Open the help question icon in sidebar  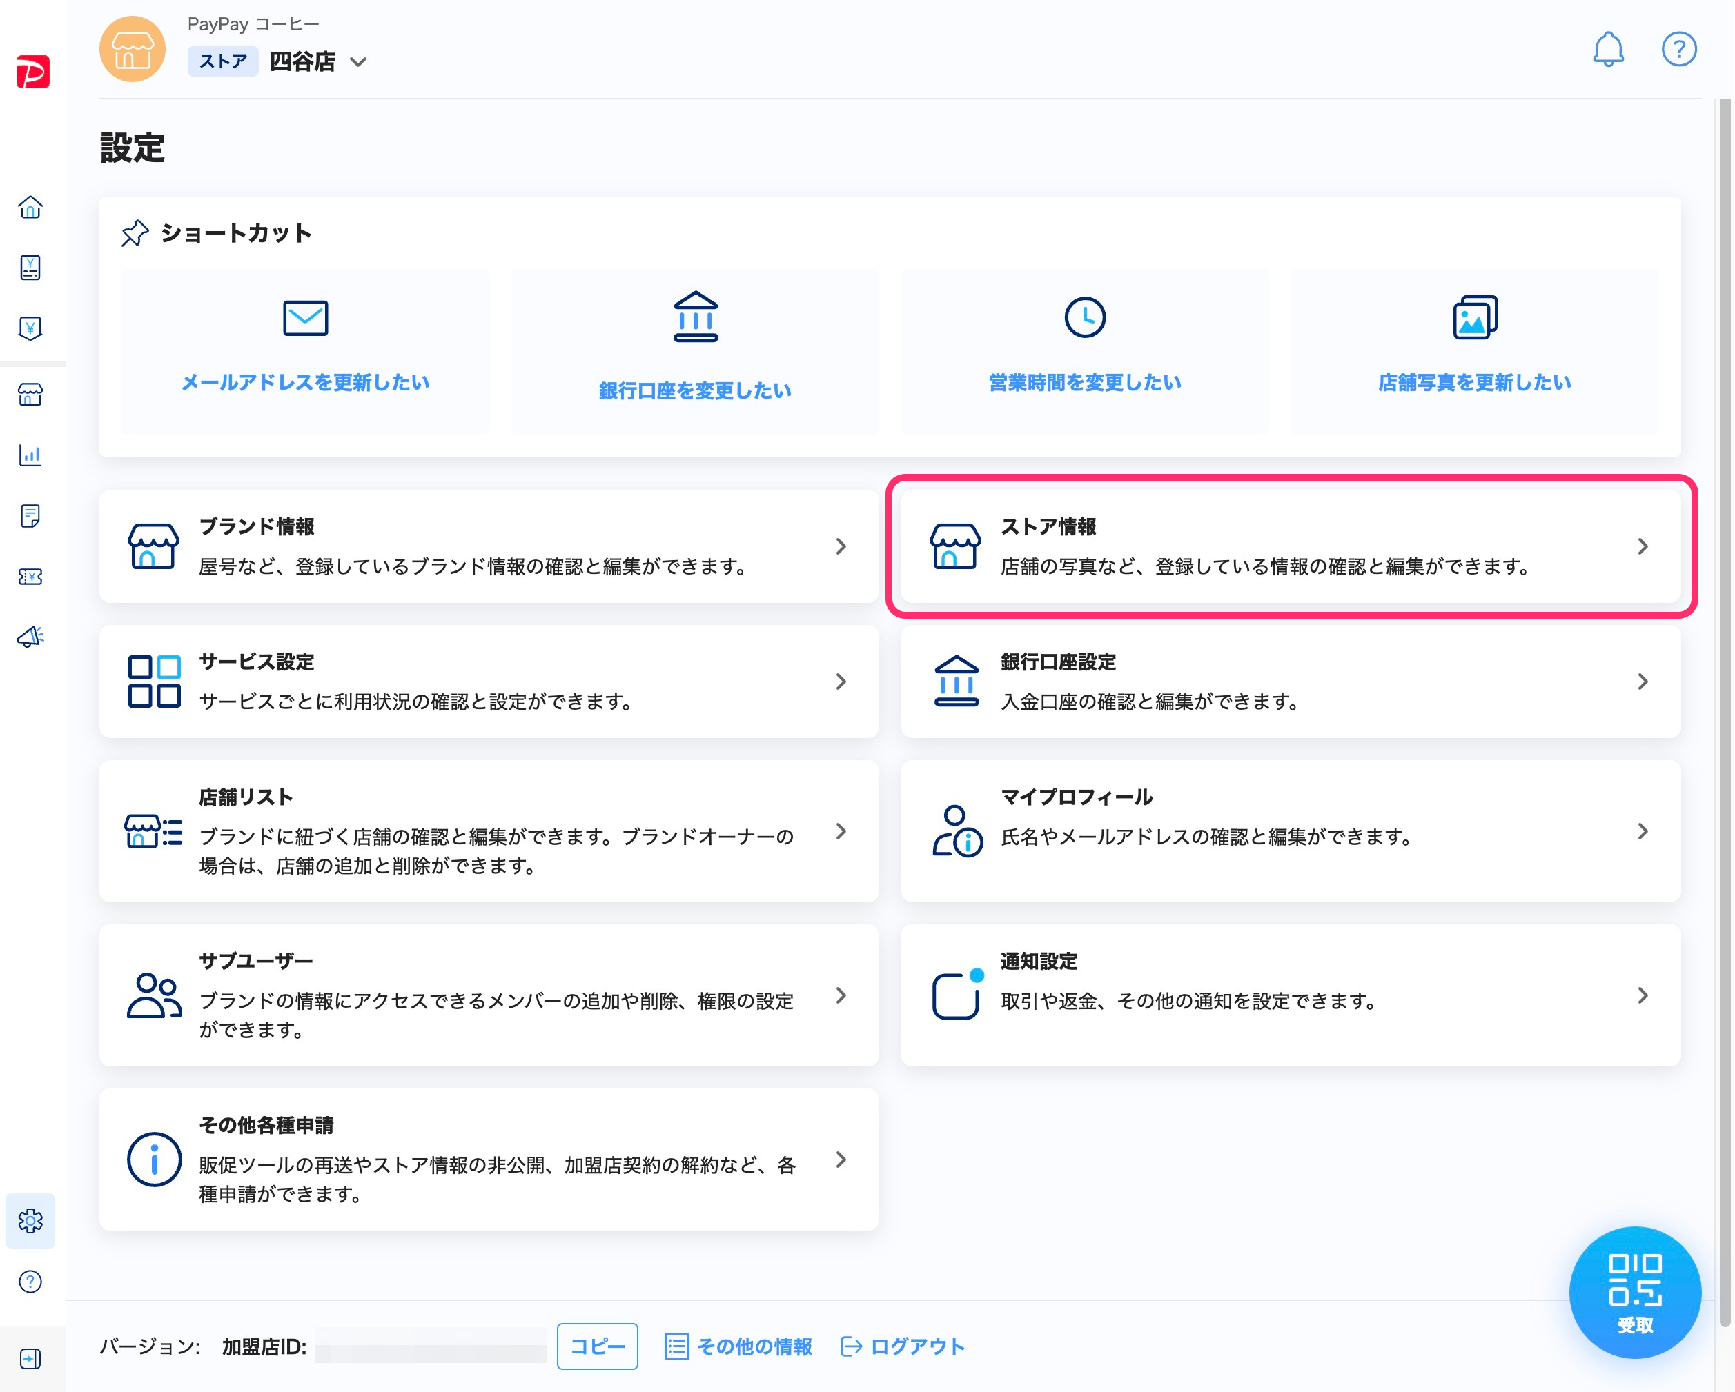[30, 1282]
